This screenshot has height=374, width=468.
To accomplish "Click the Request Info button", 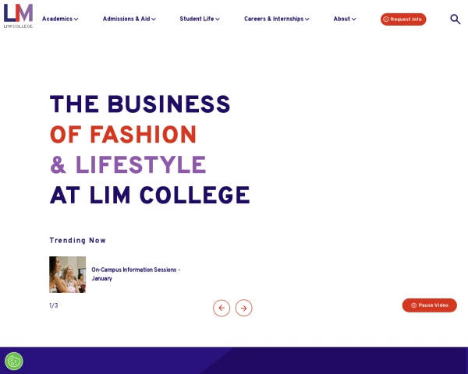I will [x=403, y=19].
